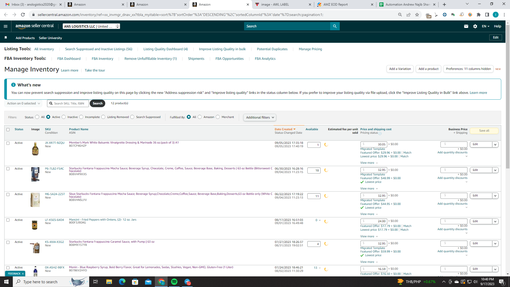Open the settings gear icon

(x=475, y=26)
